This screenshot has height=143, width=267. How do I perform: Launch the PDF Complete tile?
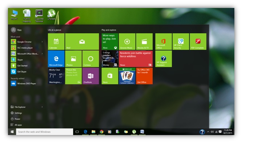pyautogui.click(x=198, y=41)
